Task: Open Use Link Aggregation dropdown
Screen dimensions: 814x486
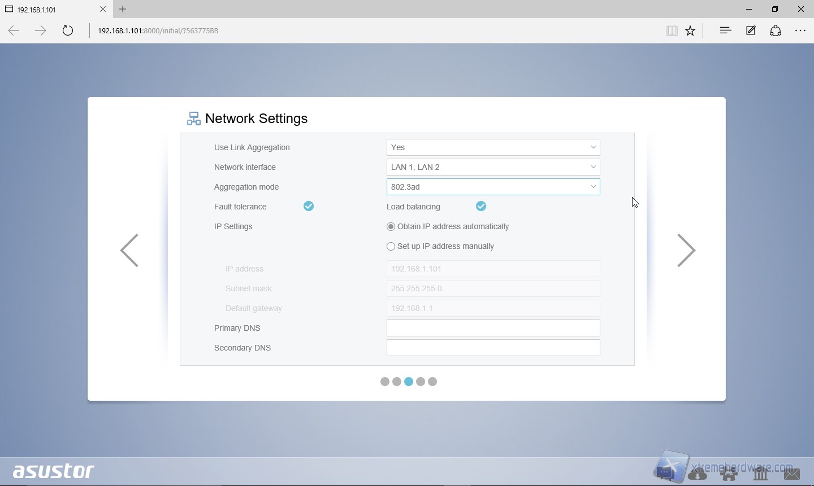Action: tap(493, 147)
